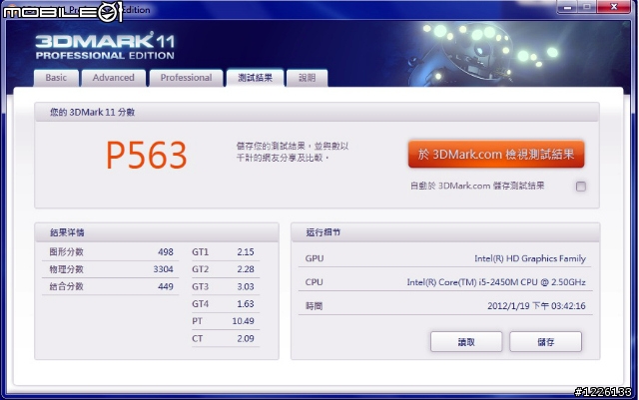Click the 物理分數 label

click(x=67, y=269)
